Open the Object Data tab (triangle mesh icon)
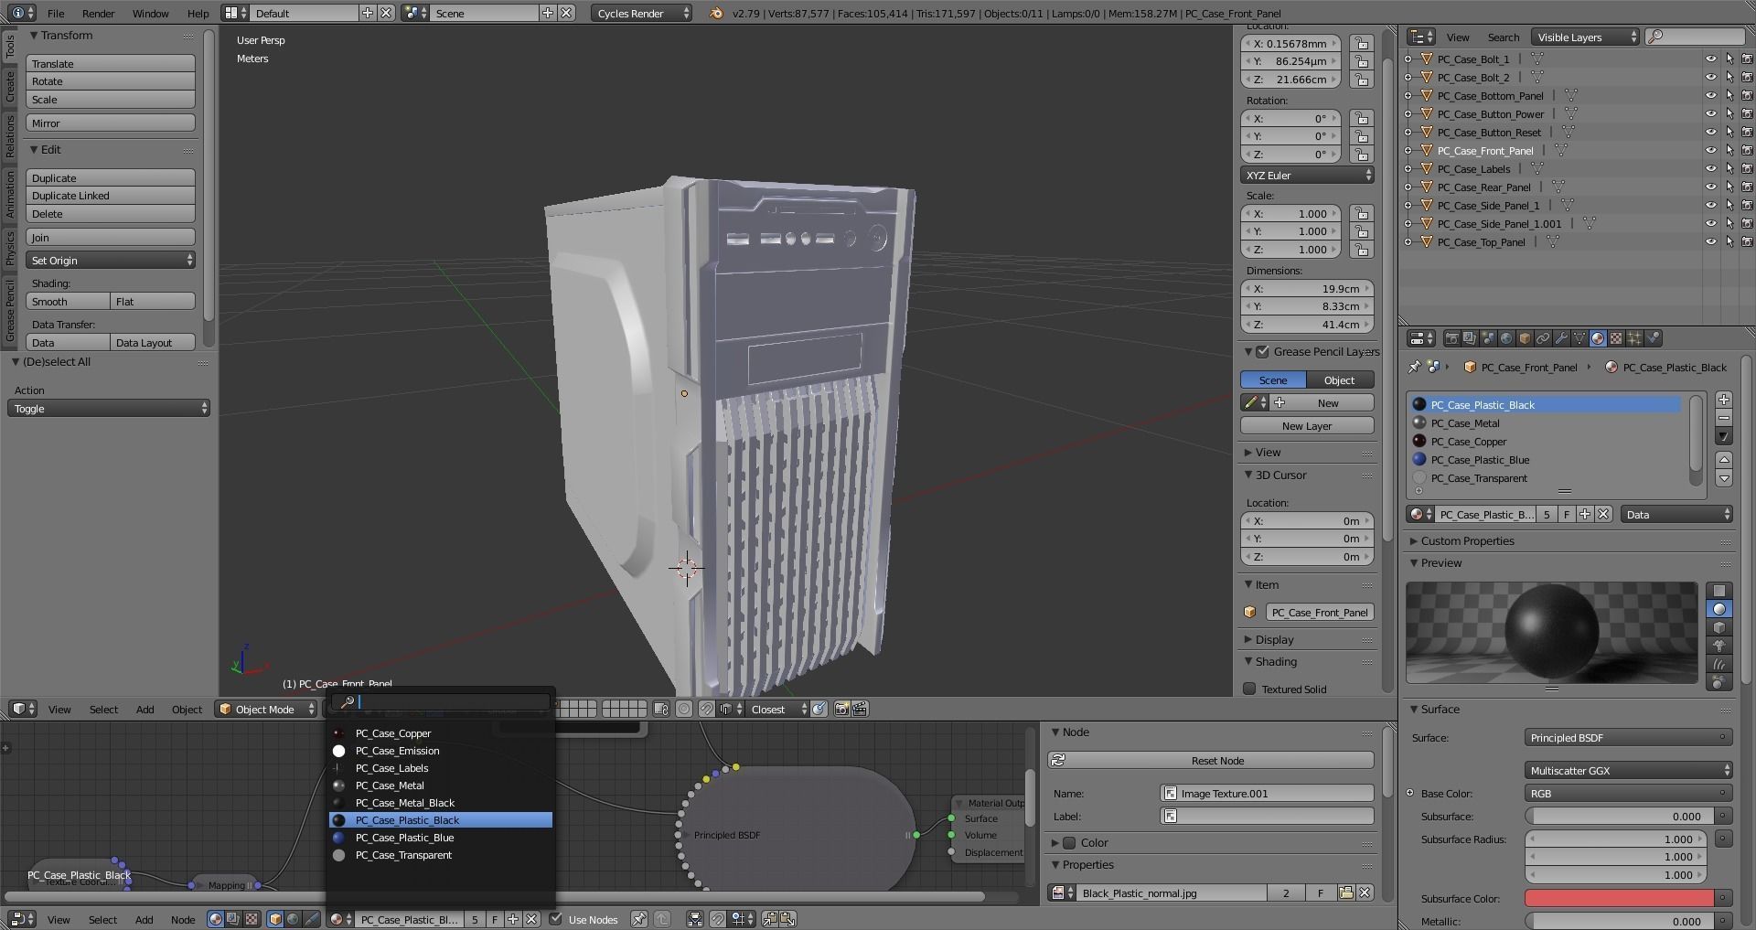This screenshot has height=930, width=1756. (x=1579, y=338)
